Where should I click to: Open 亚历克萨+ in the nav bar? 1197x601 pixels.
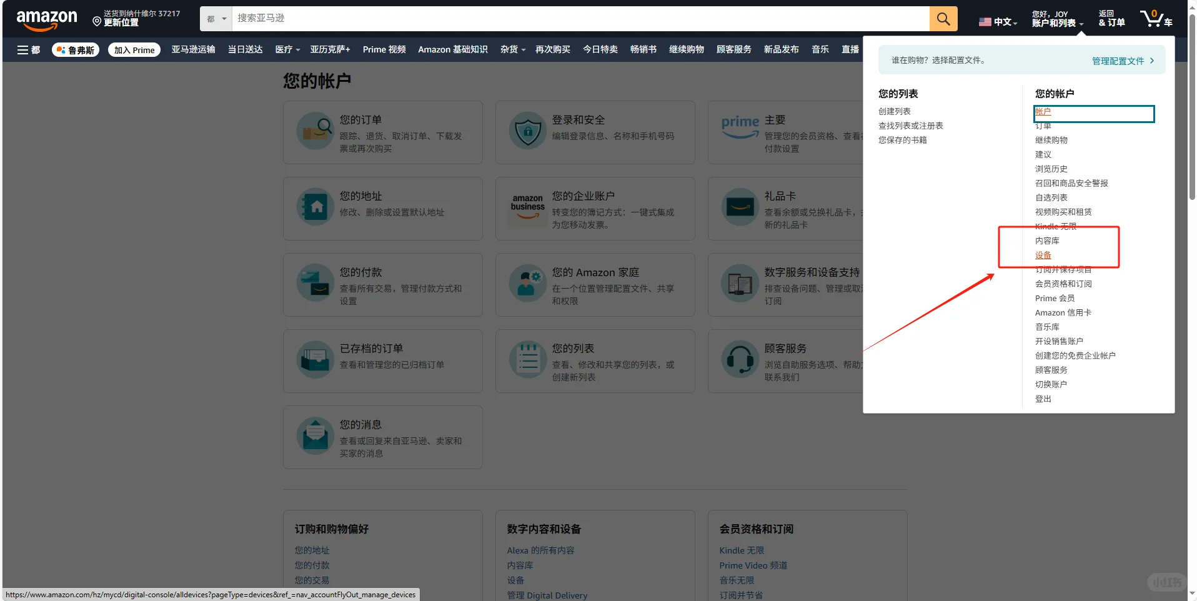(x=330, y=50)
